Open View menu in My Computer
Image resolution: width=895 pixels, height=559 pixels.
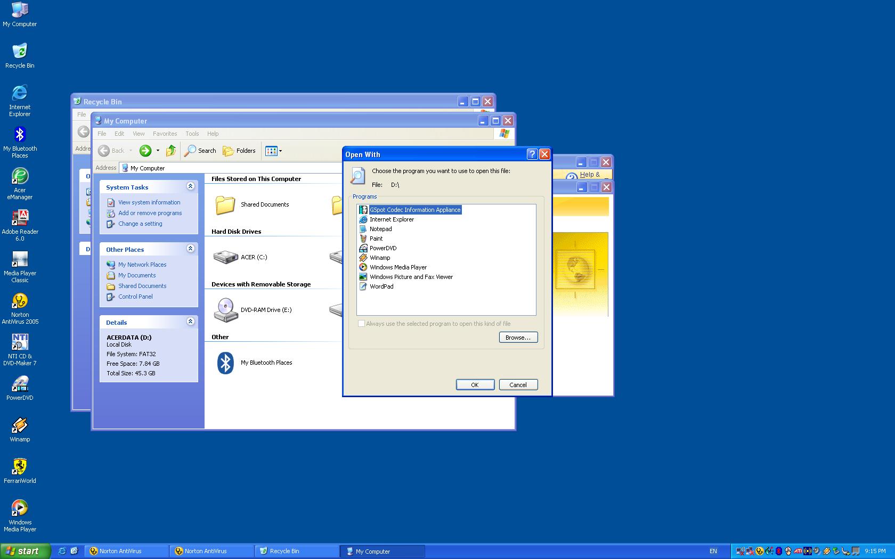click(139, 134)
